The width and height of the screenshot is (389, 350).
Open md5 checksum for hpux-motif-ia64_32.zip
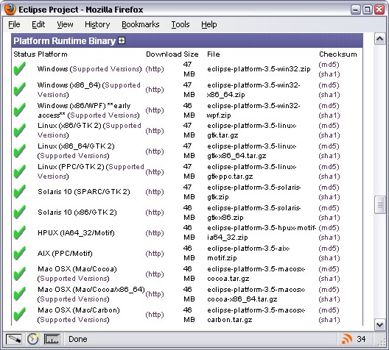pos(329,228)
